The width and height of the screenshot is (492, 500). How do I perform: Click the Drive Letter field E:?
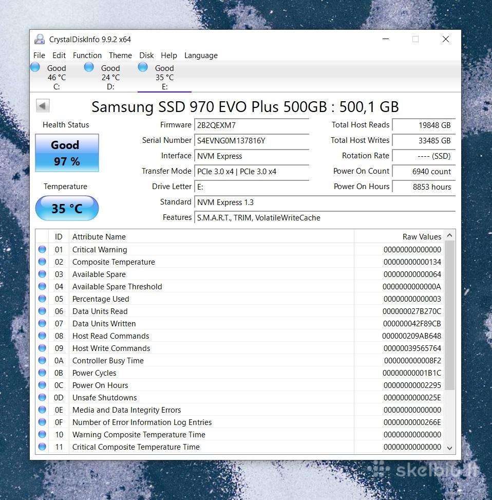point(252,187)
